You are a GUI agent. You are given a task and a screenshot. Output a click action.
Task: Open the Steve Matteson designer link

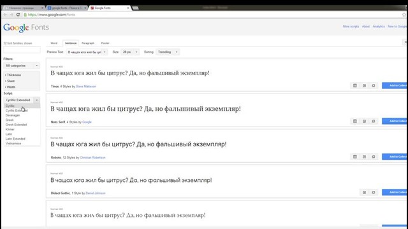(86, 87)
